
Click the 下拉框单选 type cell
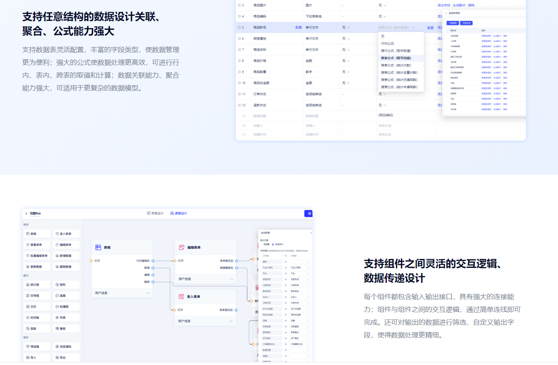(322, 16)
